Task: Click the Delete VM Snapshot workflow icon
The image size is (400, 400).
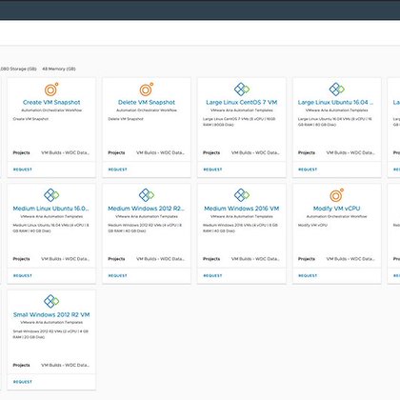Action: [147, 90]
